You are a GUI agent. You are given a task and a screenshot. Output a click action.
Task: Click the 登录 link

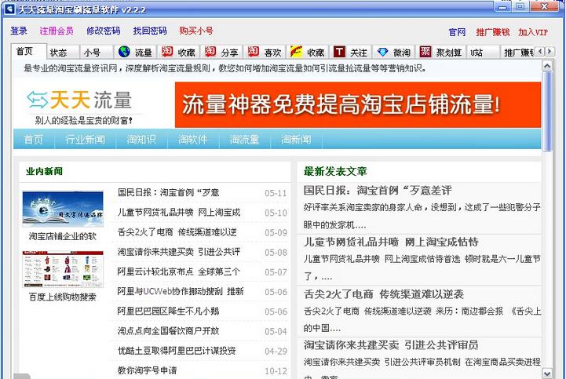tap(19, 31)
